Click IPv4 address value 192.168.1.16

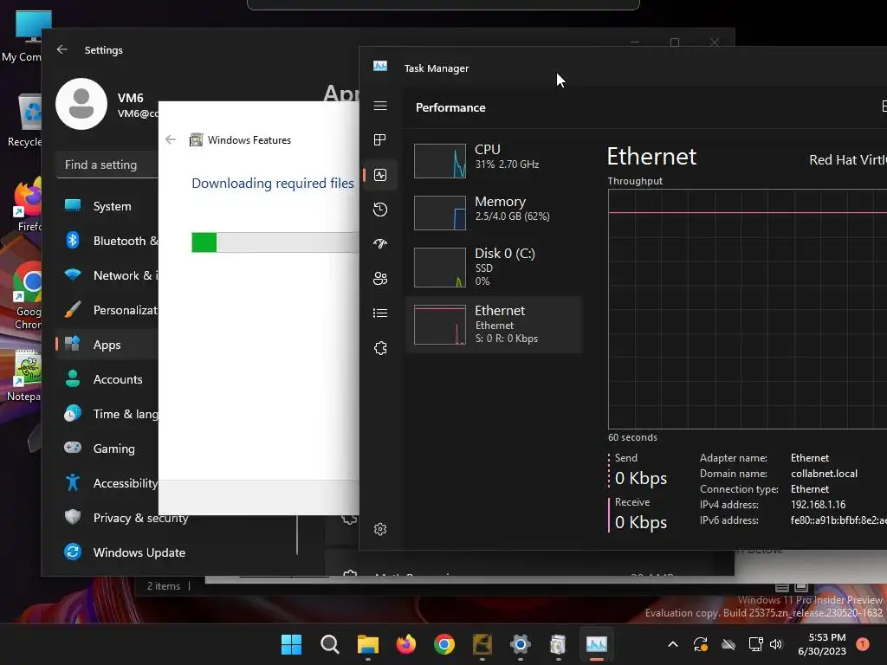(x=818, y=505)
